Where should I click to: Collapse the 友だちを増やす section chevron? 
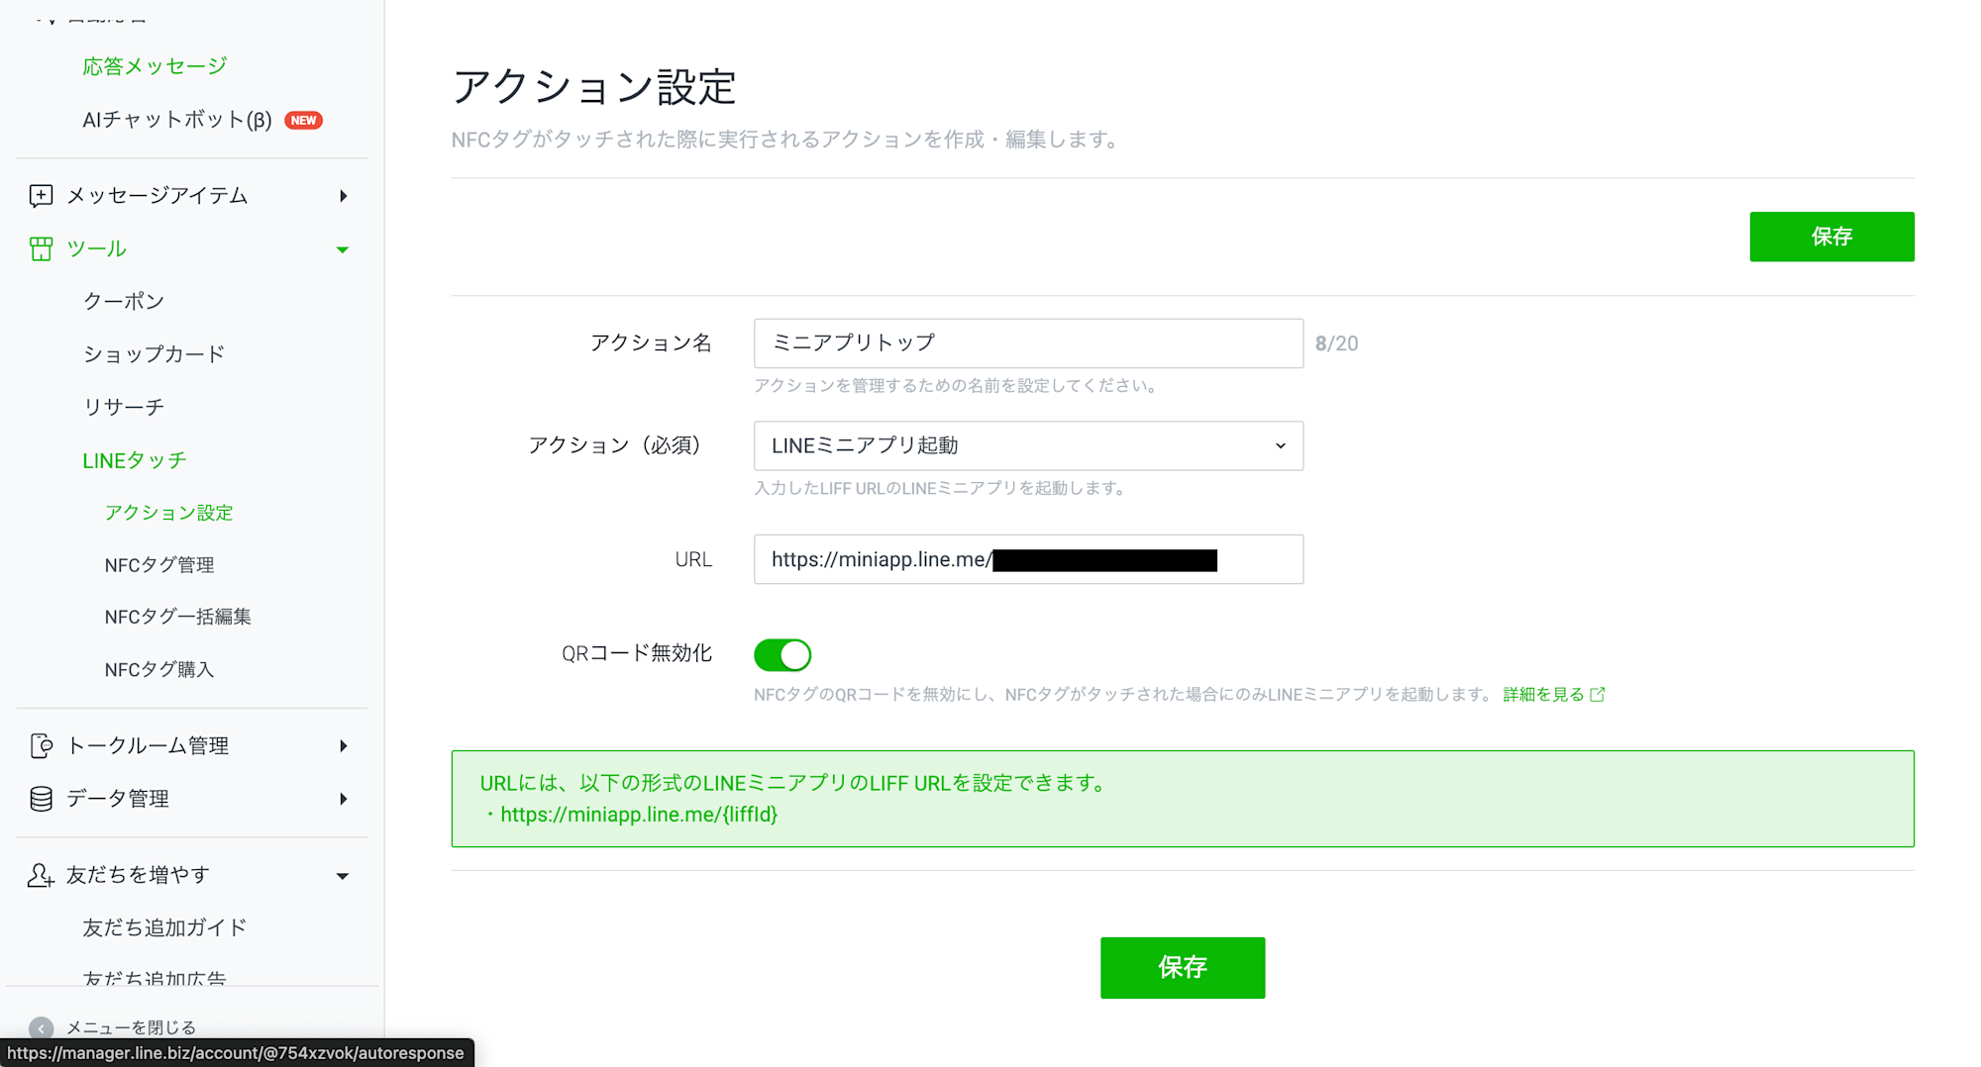click(343, 875)
